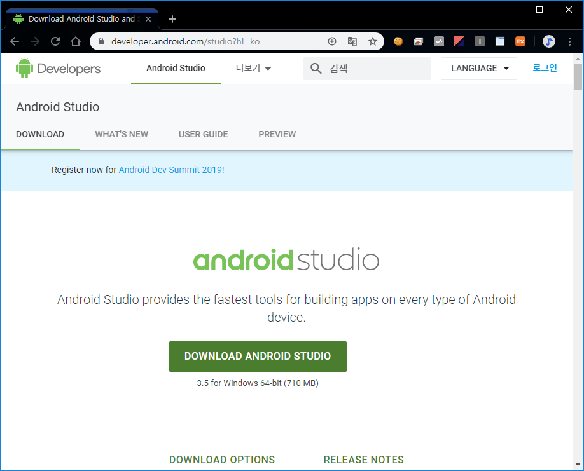
Task: Select the Android Studio nav tab
Action: pyautogui.click(x=176, y=69)
